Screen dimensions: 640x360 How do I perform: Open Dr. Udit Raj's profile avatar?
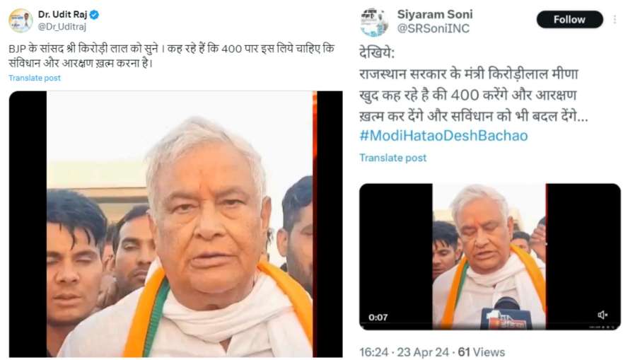(21, 21)
